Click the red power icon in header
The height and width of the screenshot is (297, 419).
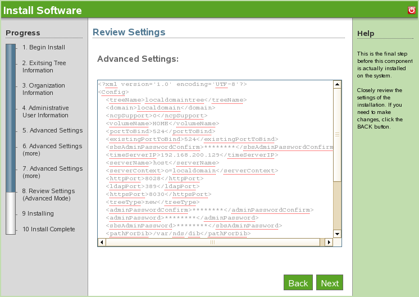point(412,10)
